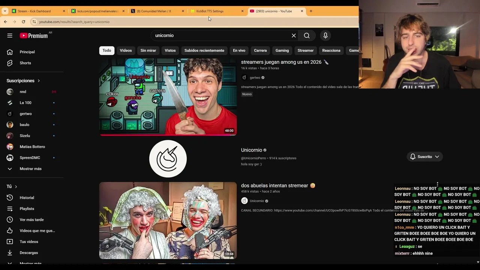Start voice search with the microphone
This screenshot has height=270, width=480.
tap(325, 36)
